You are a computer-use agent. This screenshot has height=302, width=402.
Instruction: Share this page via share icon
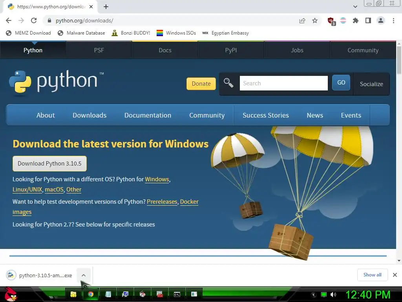[302, 20]
